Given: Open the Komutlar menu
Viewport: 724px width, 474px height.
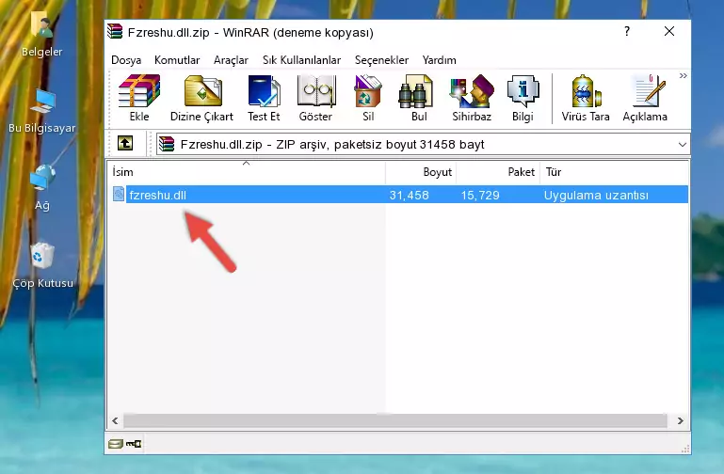Looking at the screenshot, I should 177,60.
